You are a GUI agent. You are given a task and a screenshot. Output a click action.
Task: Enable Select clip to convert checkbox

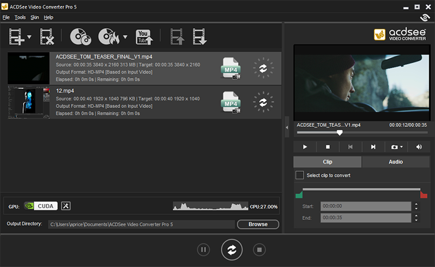[x=300, y=175]
